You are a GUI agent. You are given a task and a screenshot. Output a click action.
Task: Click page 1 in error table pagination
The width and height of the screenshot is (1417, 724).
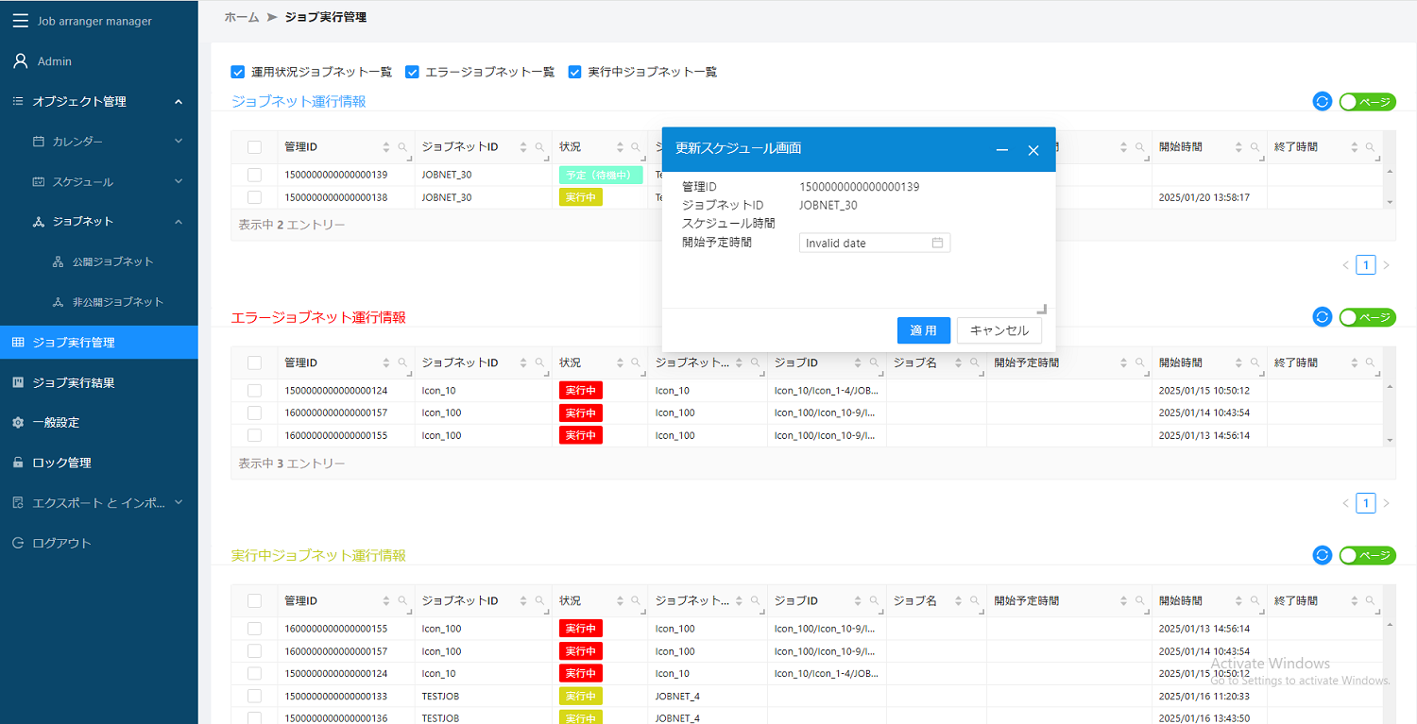click(x=1365, y=502)
